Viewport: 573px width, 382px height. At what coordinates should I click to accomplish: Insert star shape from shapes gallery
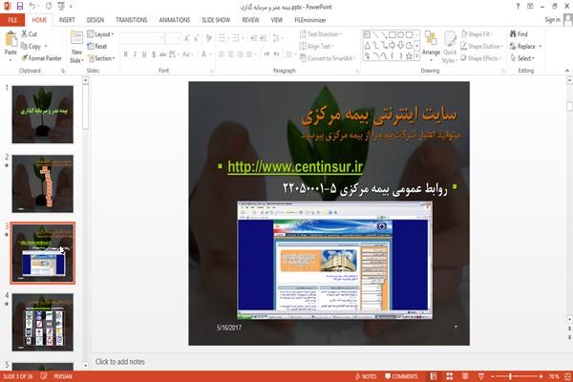point(409,56)
